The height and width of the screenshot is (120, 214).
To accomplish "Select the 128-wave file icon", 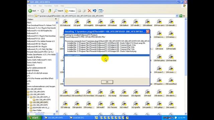I will tap(159, 46).
